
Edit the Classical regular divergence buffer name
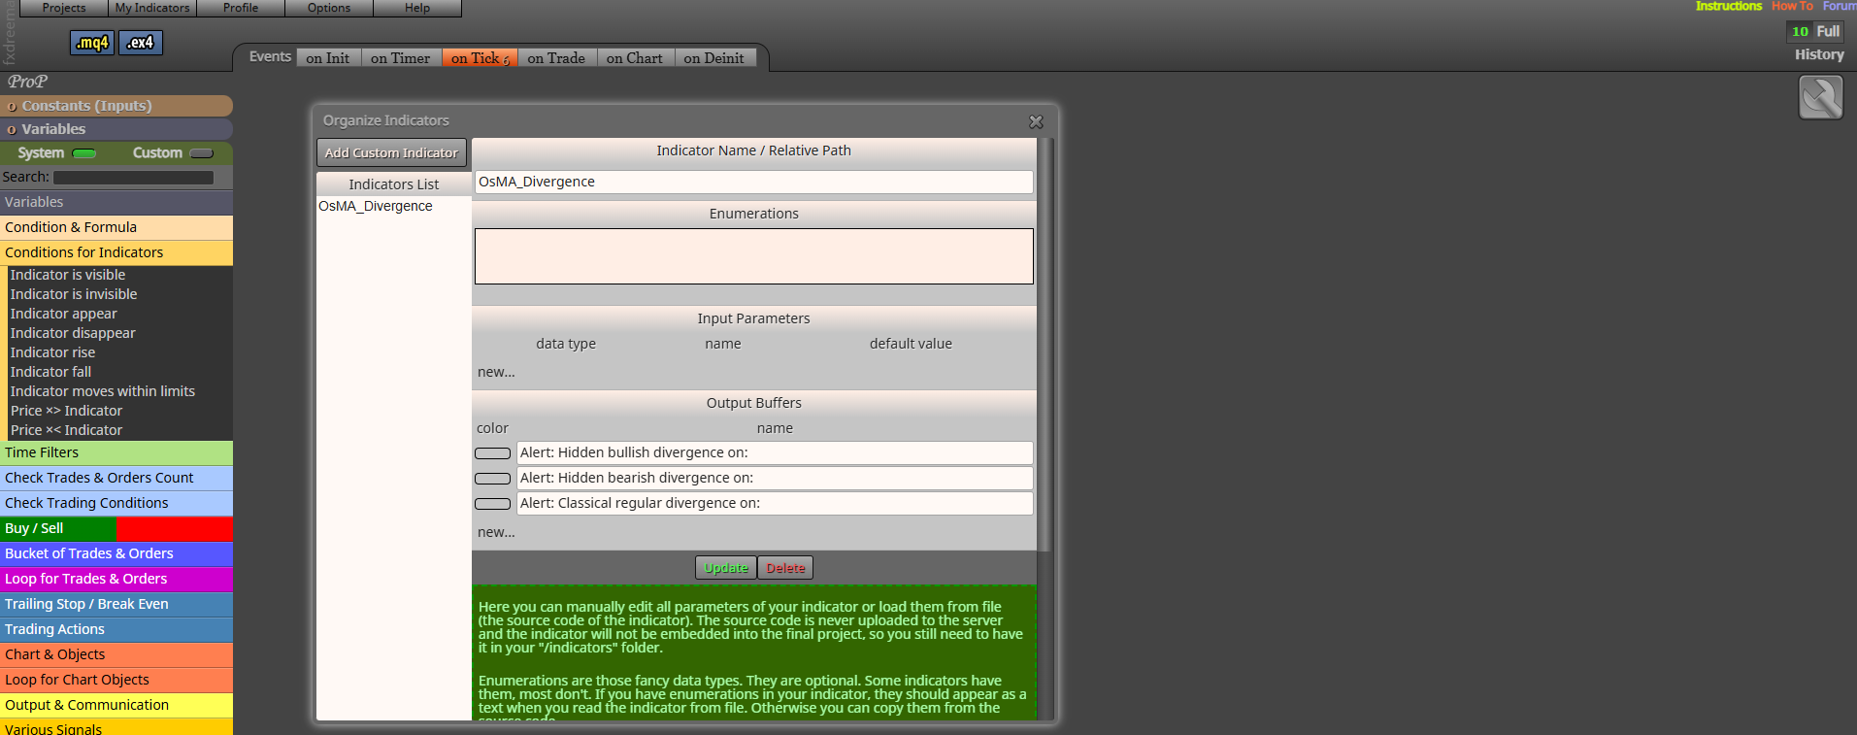pos(775,503)
